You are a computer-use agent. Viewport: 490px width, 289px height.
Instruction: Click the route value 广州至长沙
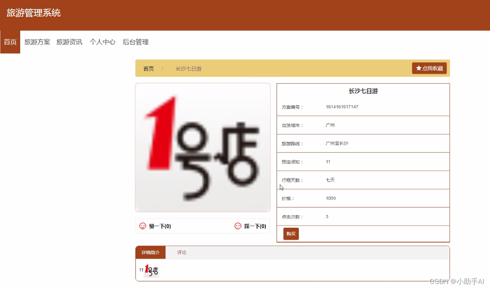[x=337, y=143]
